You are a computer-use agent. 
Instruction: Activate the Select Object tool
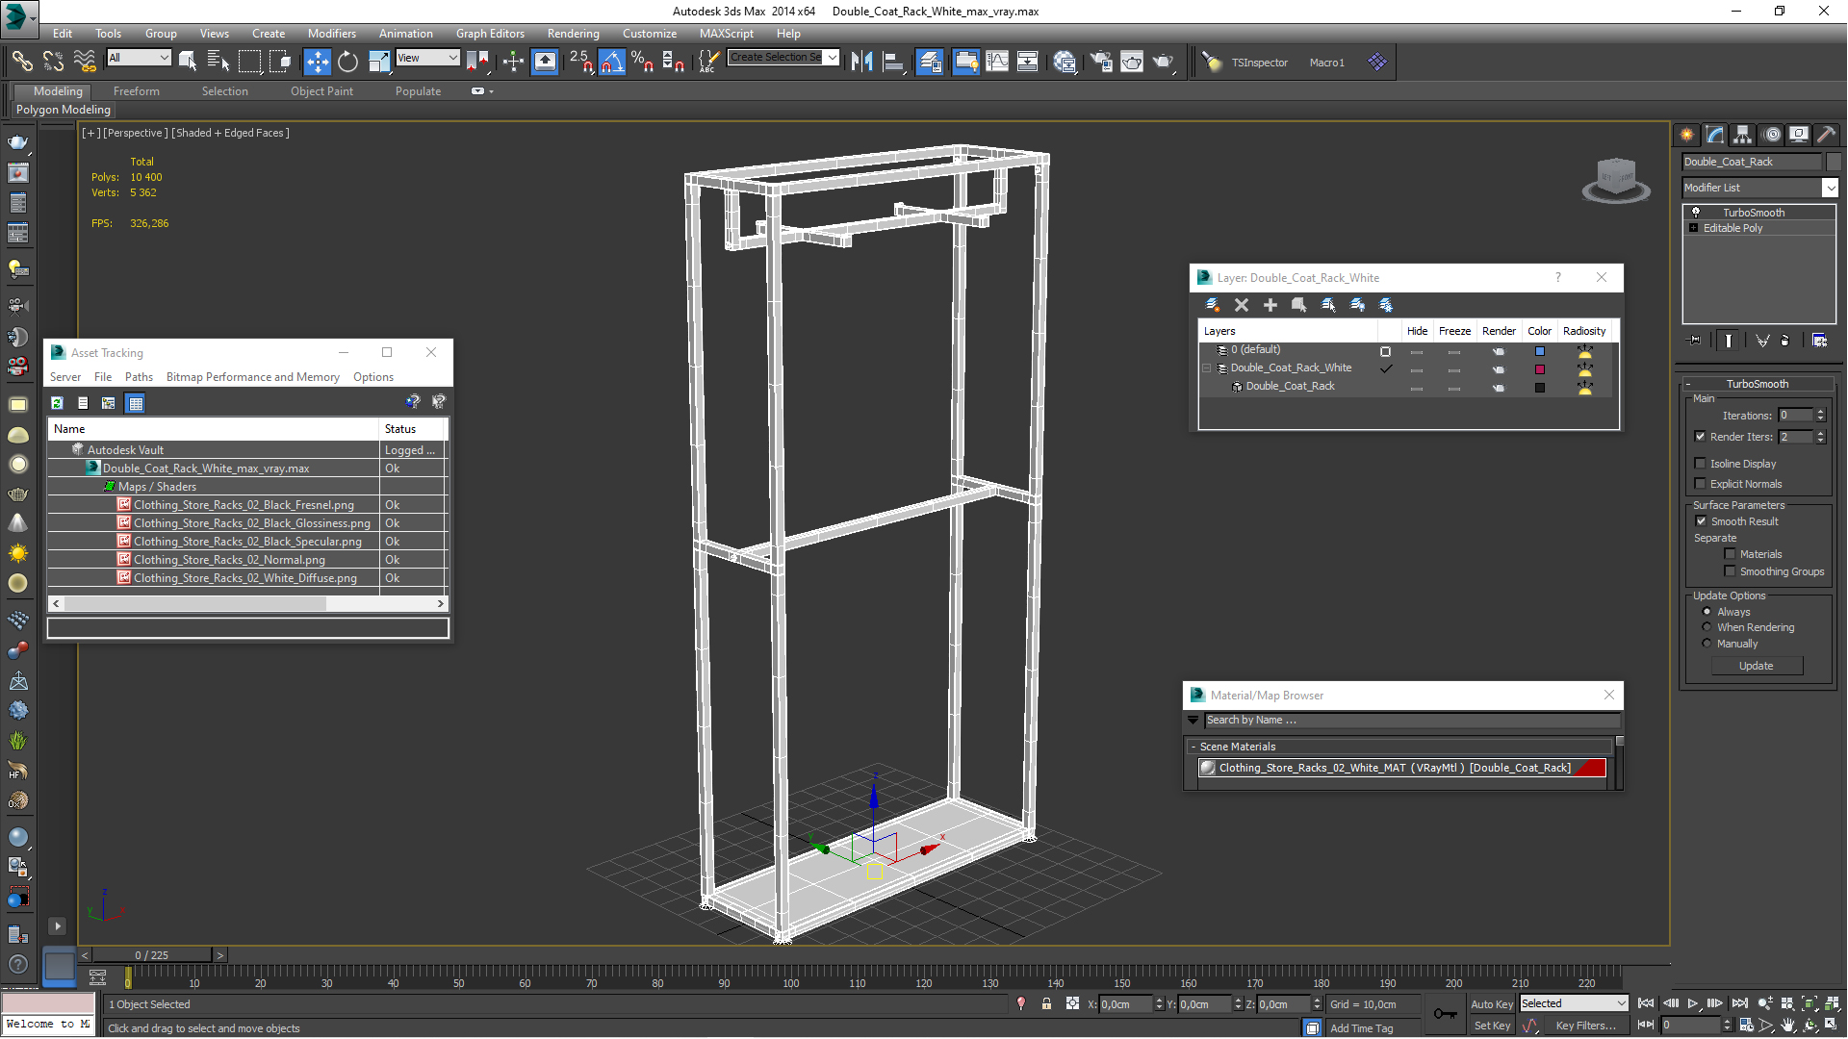[x=188, y=62]
